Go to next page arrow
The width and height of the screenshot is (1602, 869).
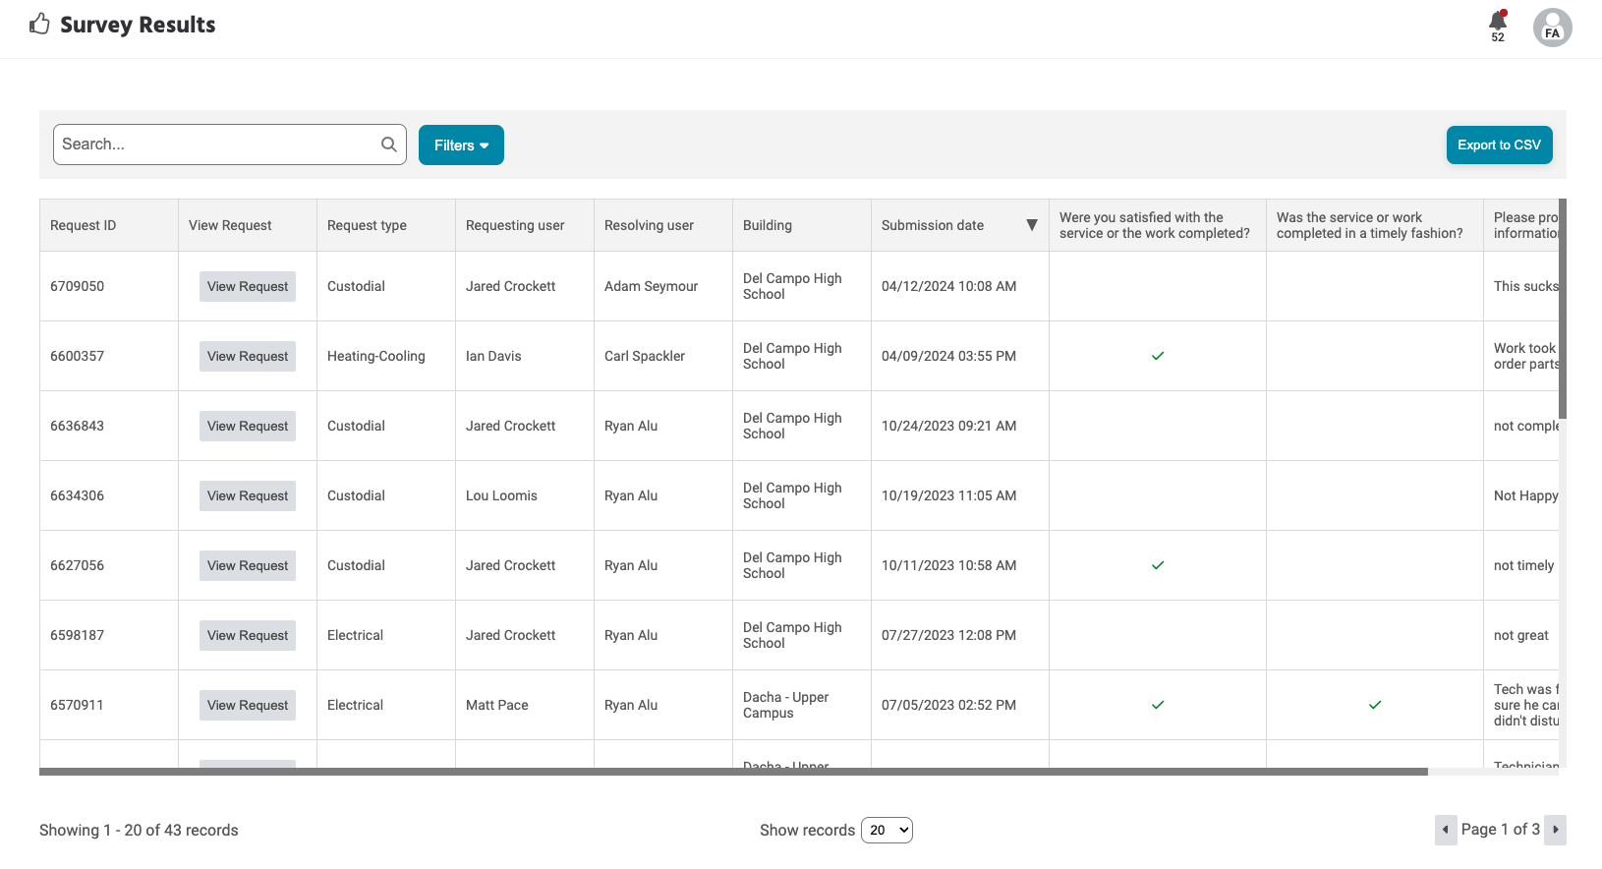1555,830
